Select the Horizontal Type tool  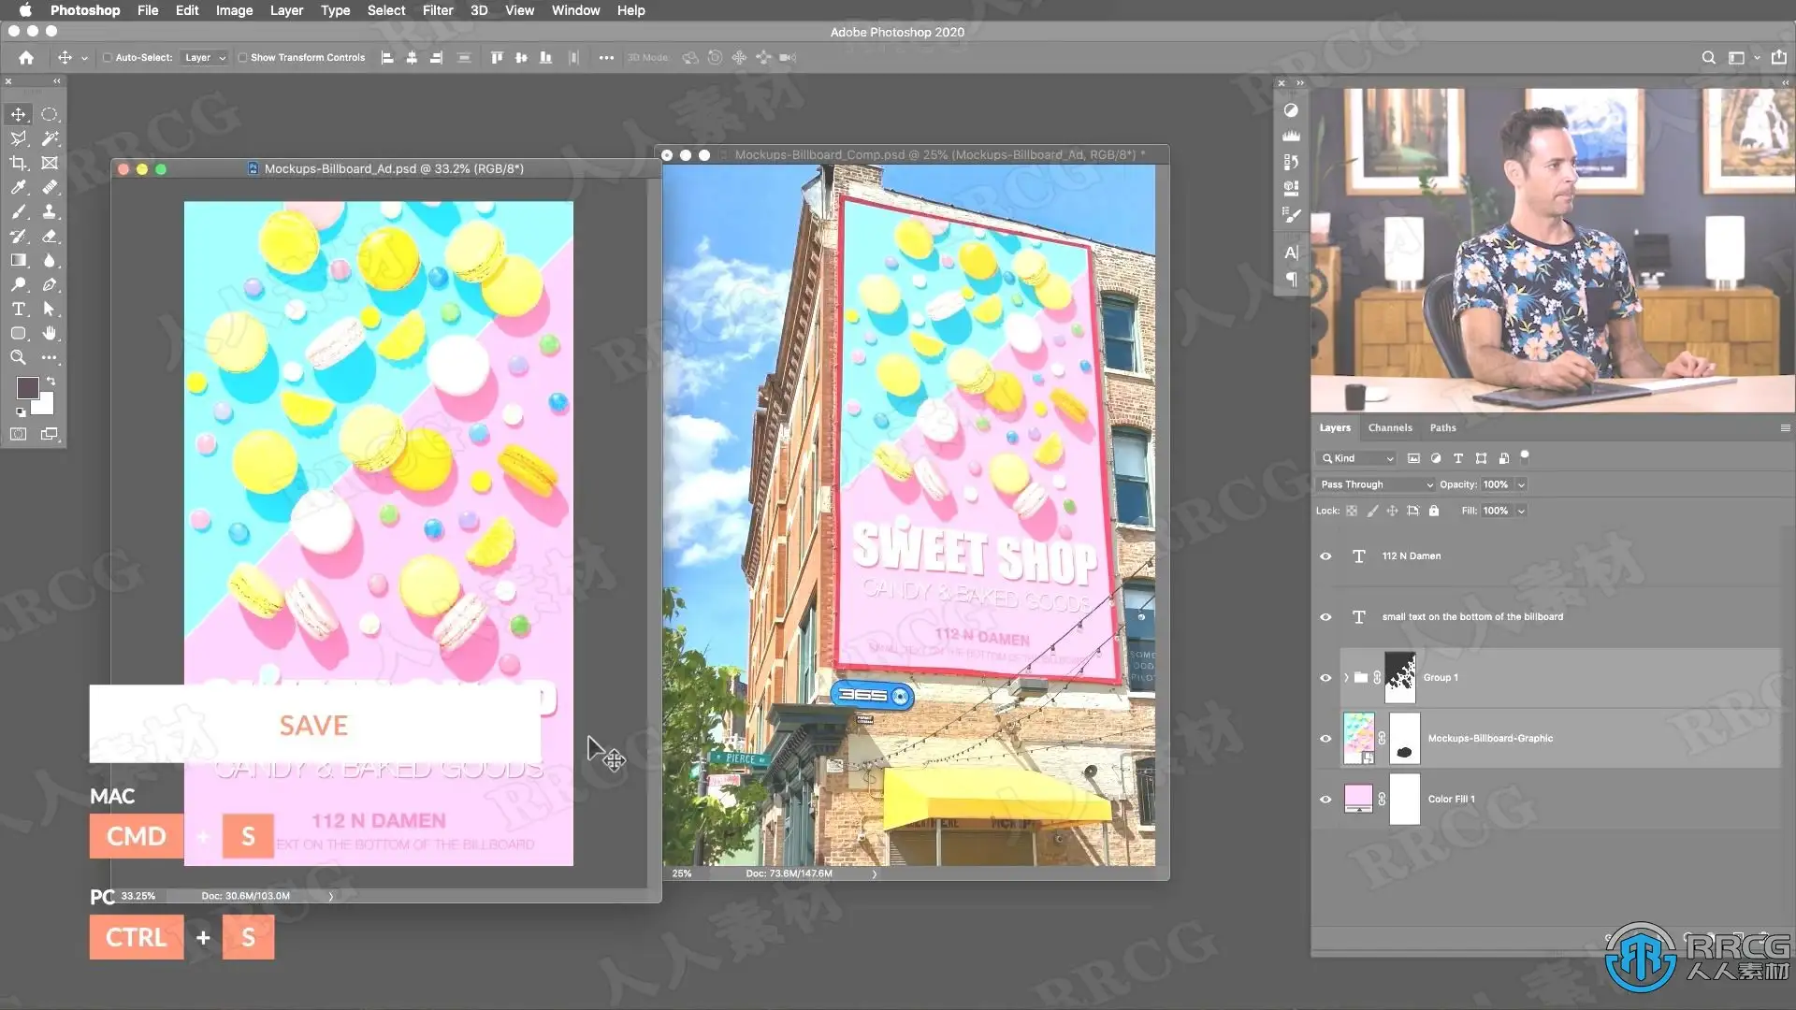point(18,309)
